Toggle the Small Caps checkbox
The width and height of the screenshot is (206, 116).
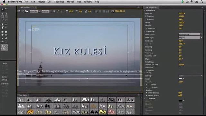coord(180,62)
